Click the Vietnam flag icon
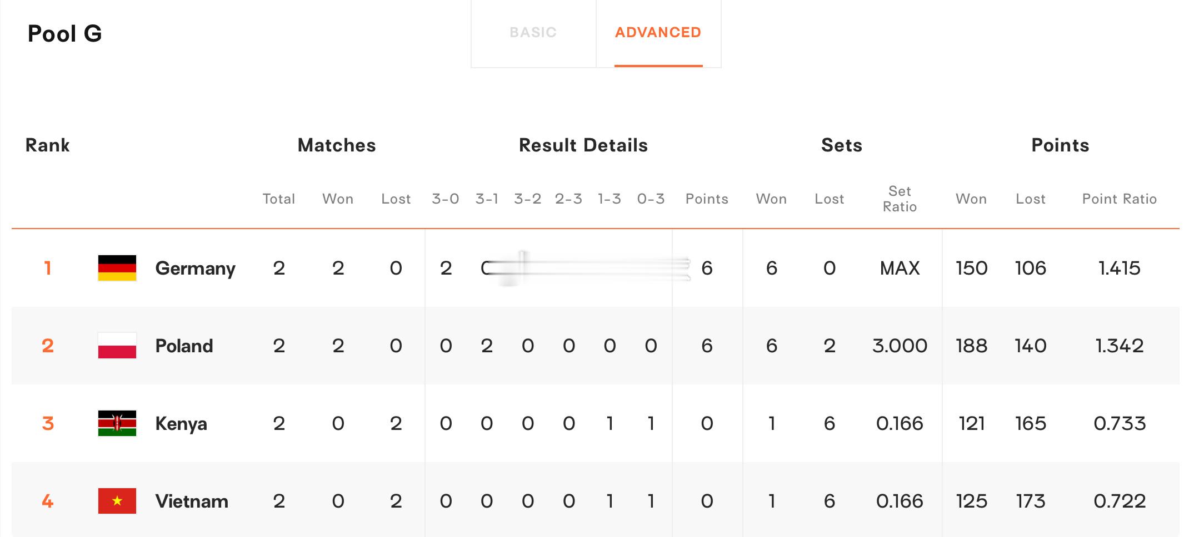Screen dimensions: 1184x537 [x=117, y=501]
